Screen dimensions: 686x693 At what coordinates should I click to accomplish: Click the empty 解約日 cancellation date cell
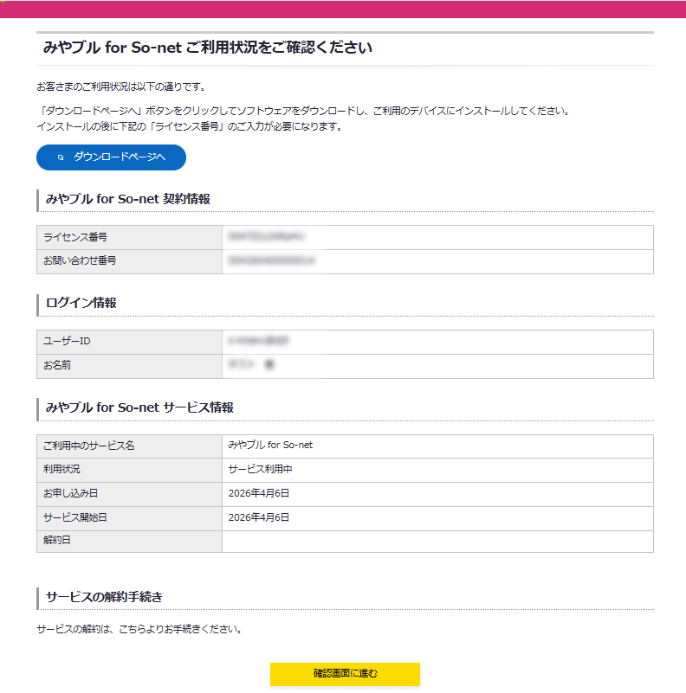[433, 541]
